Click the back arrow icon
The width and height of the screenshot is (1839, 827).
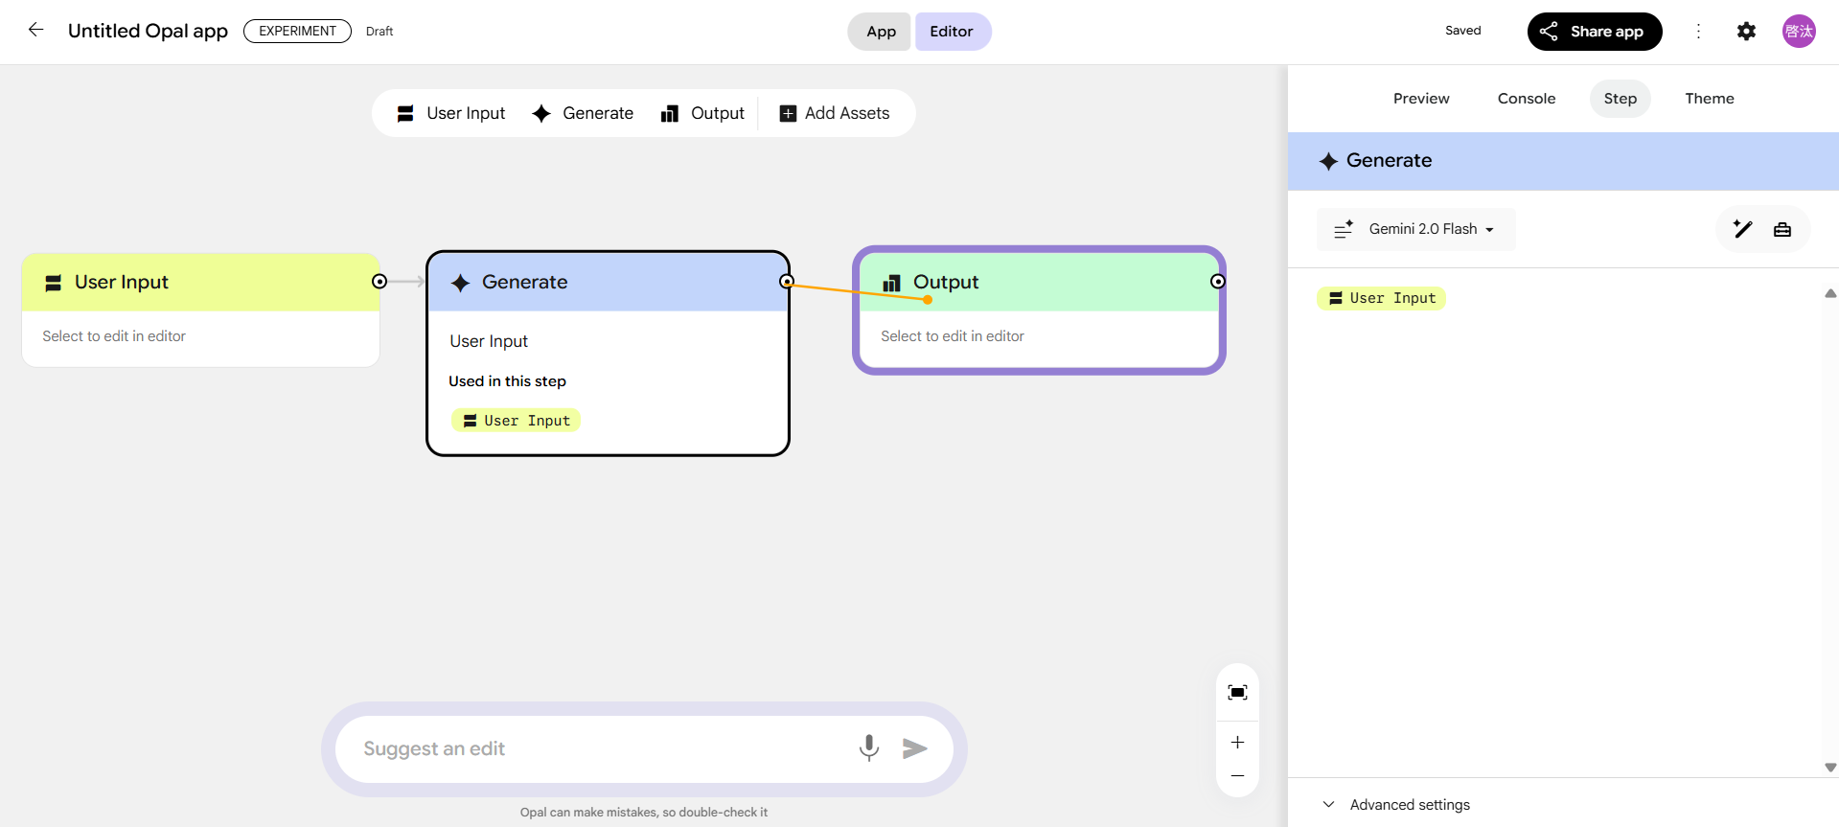click(x=35, y=30)
